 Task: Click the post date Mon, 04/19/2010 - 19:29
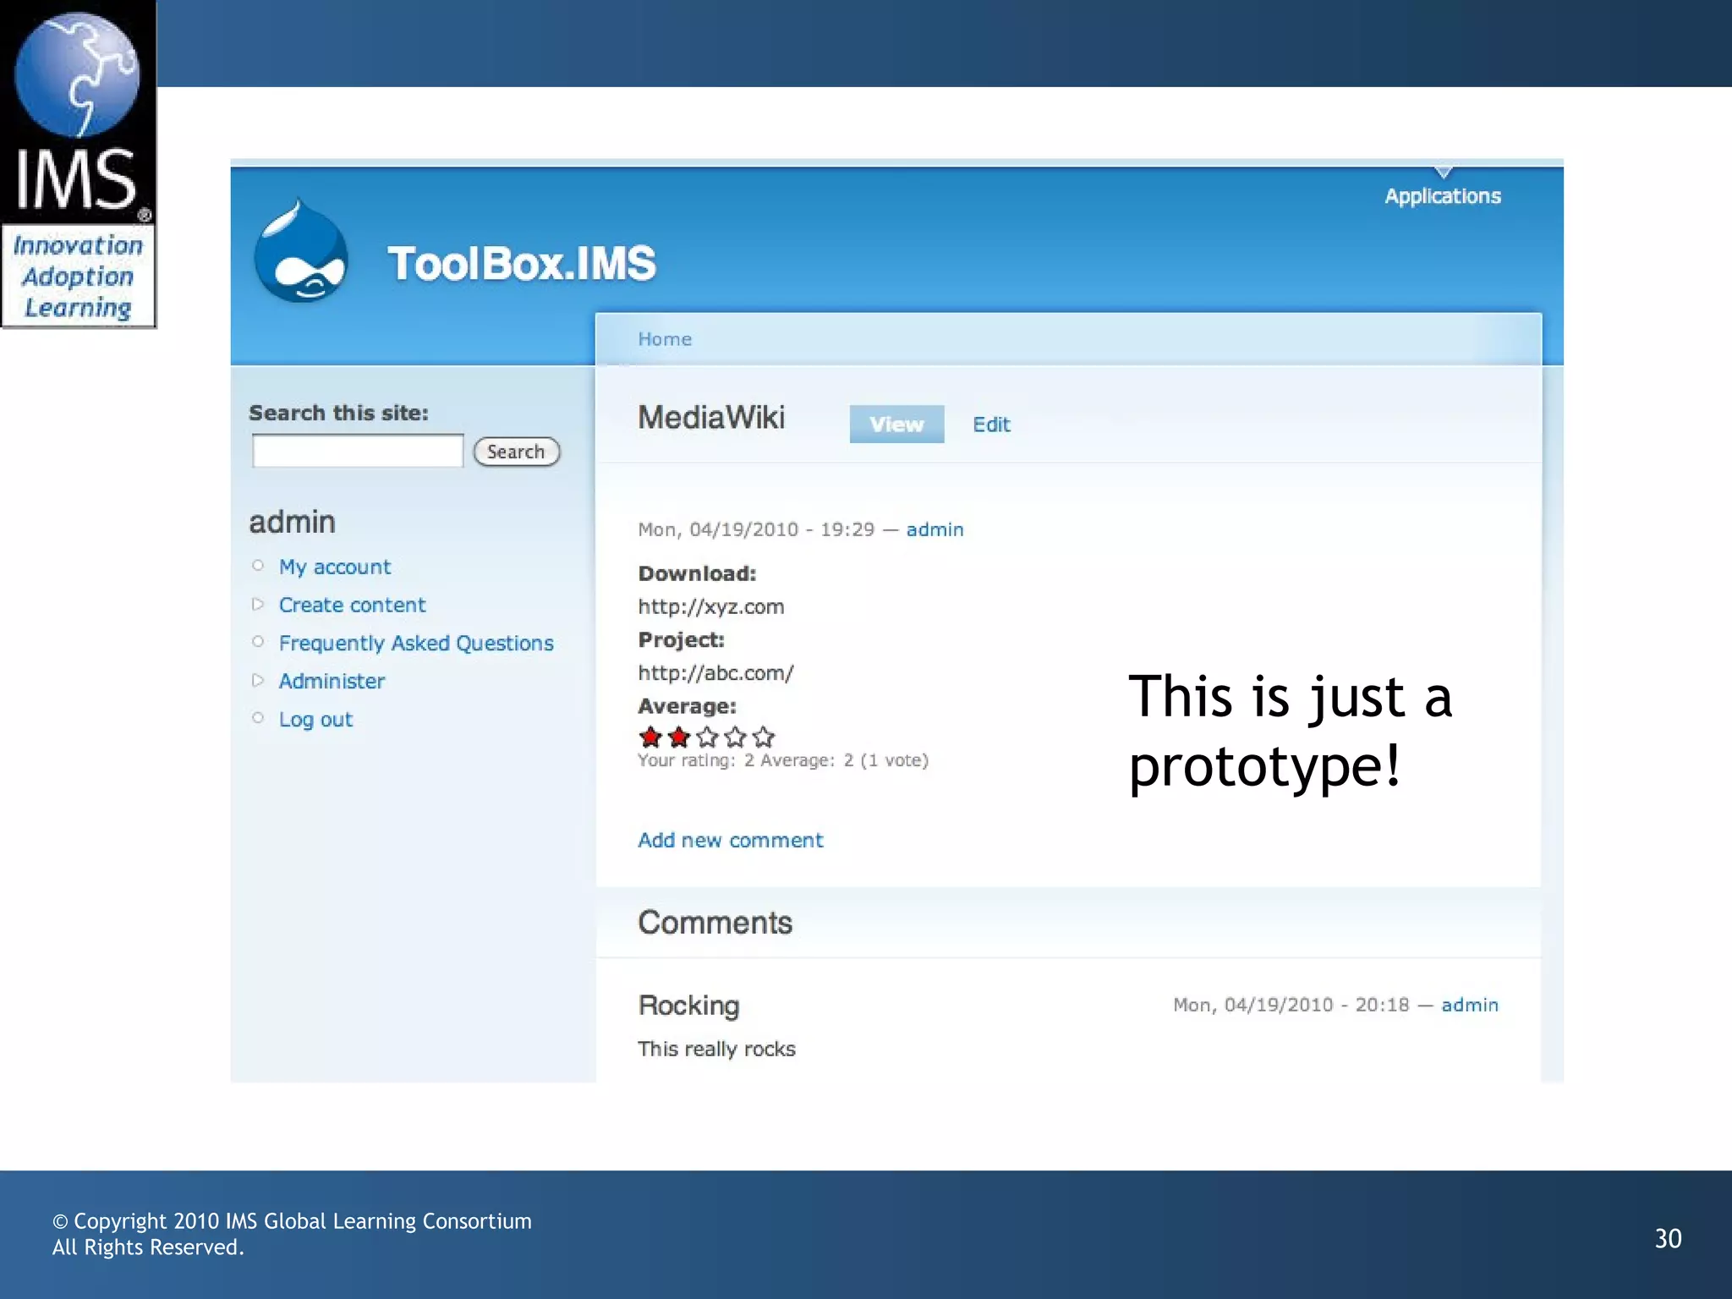pyautogui.click(x=756, y=529)
